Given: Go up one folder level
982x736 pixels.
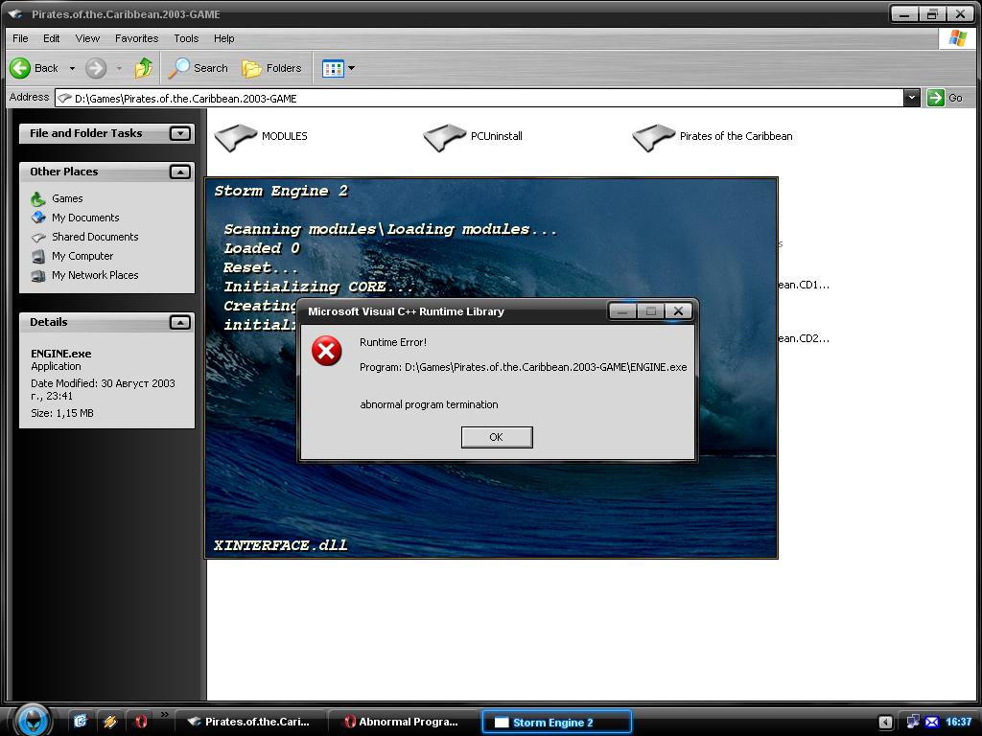Looking at the screenshot, I should pos(144,68).
